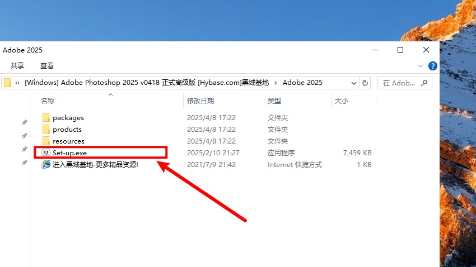Image resolution: width=476 pixels, height=267 pixels.
Task: Sort files by the 修改日期 column header
Action: click(200, 101)
